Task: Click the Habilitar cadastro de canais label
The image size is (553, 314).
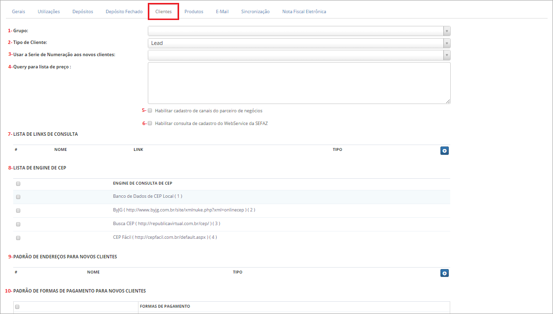Action: pos(208,110)
